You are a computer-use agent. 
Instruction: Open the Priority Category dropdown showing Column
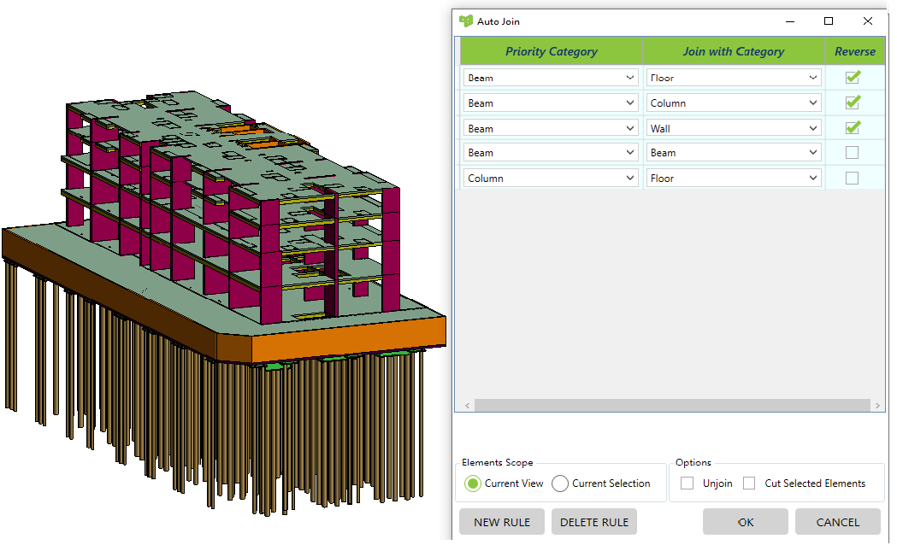pyautogui.click(x=630, y=178)
